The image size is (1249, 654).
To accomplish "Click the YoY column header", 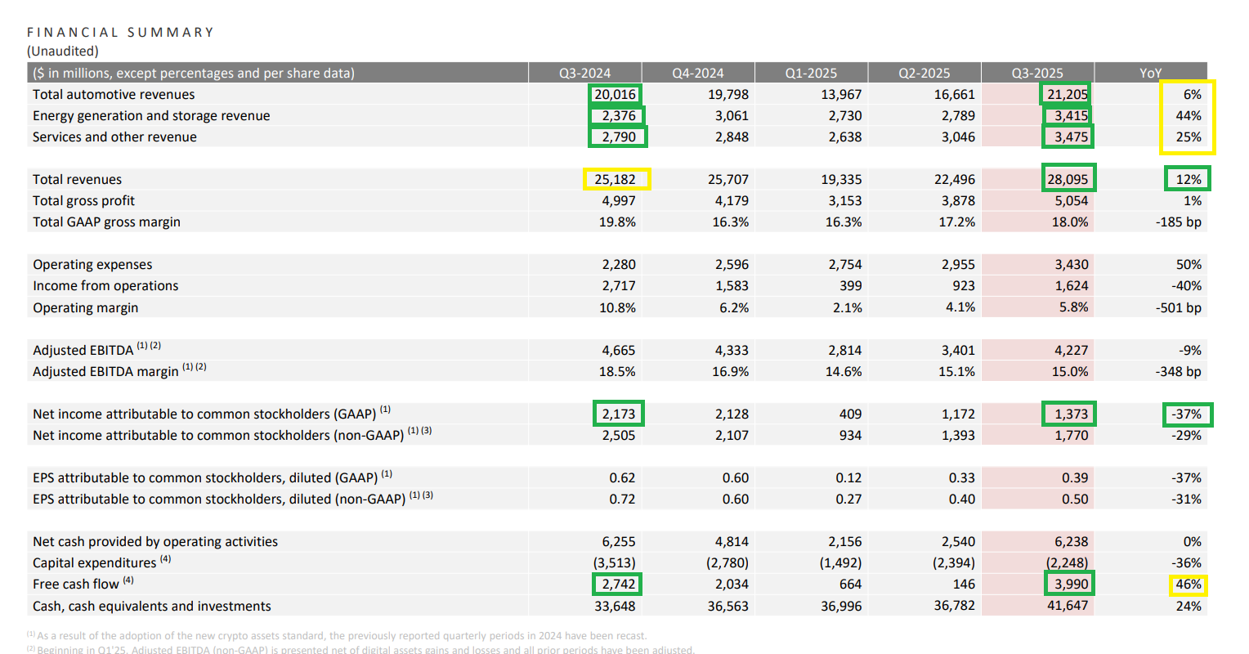I will (1150, 73).
